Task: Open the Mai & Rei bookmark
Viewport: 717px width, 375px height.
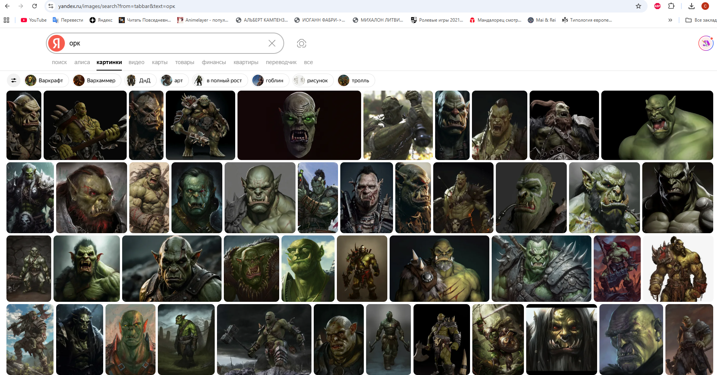Action: [542, 20]
